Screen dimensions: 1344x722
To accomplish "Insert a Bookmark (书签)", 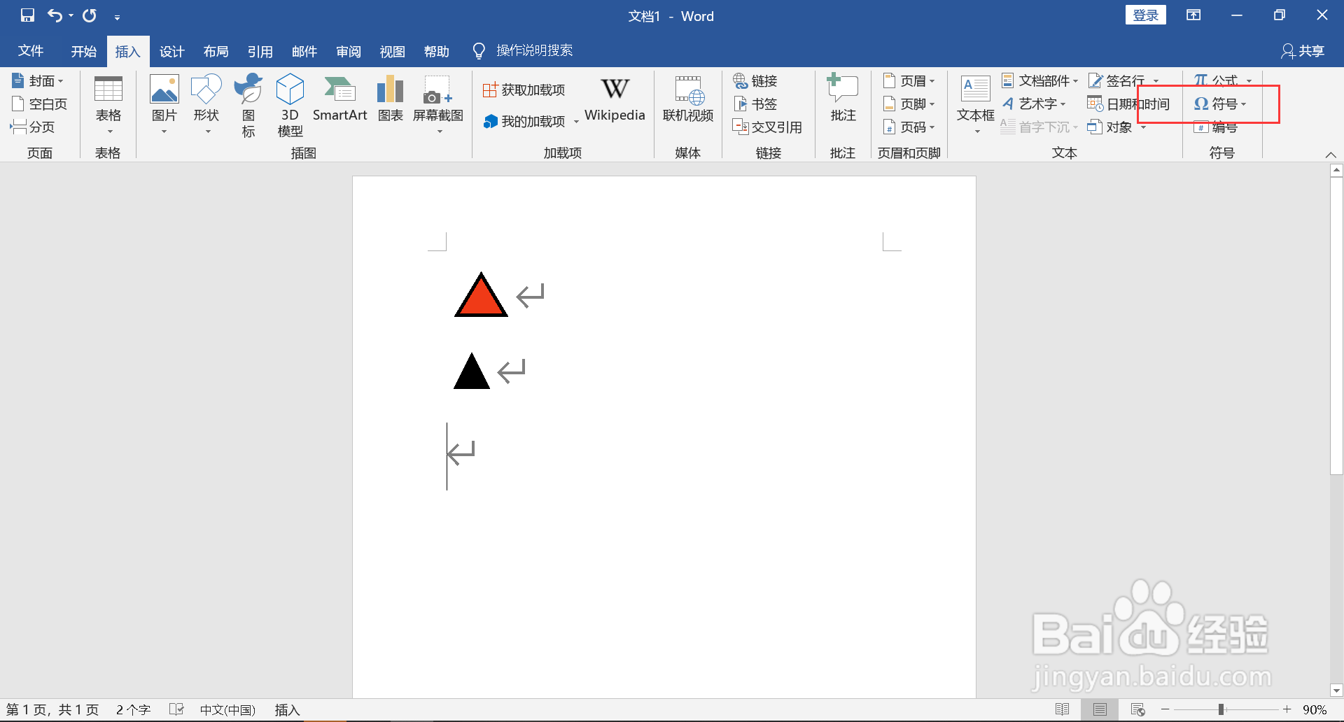I will (755, 104).
